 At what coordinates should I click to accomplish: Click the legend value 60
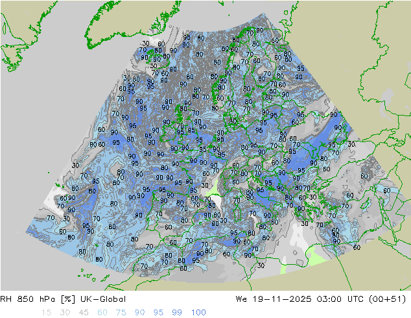[x=102, y=312]
